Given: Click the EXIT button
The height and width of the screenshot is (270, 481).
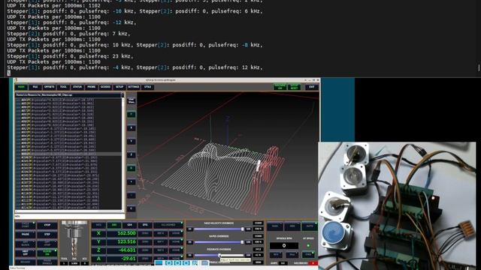Looking at the screenshot, I should (x=312, y=87).
